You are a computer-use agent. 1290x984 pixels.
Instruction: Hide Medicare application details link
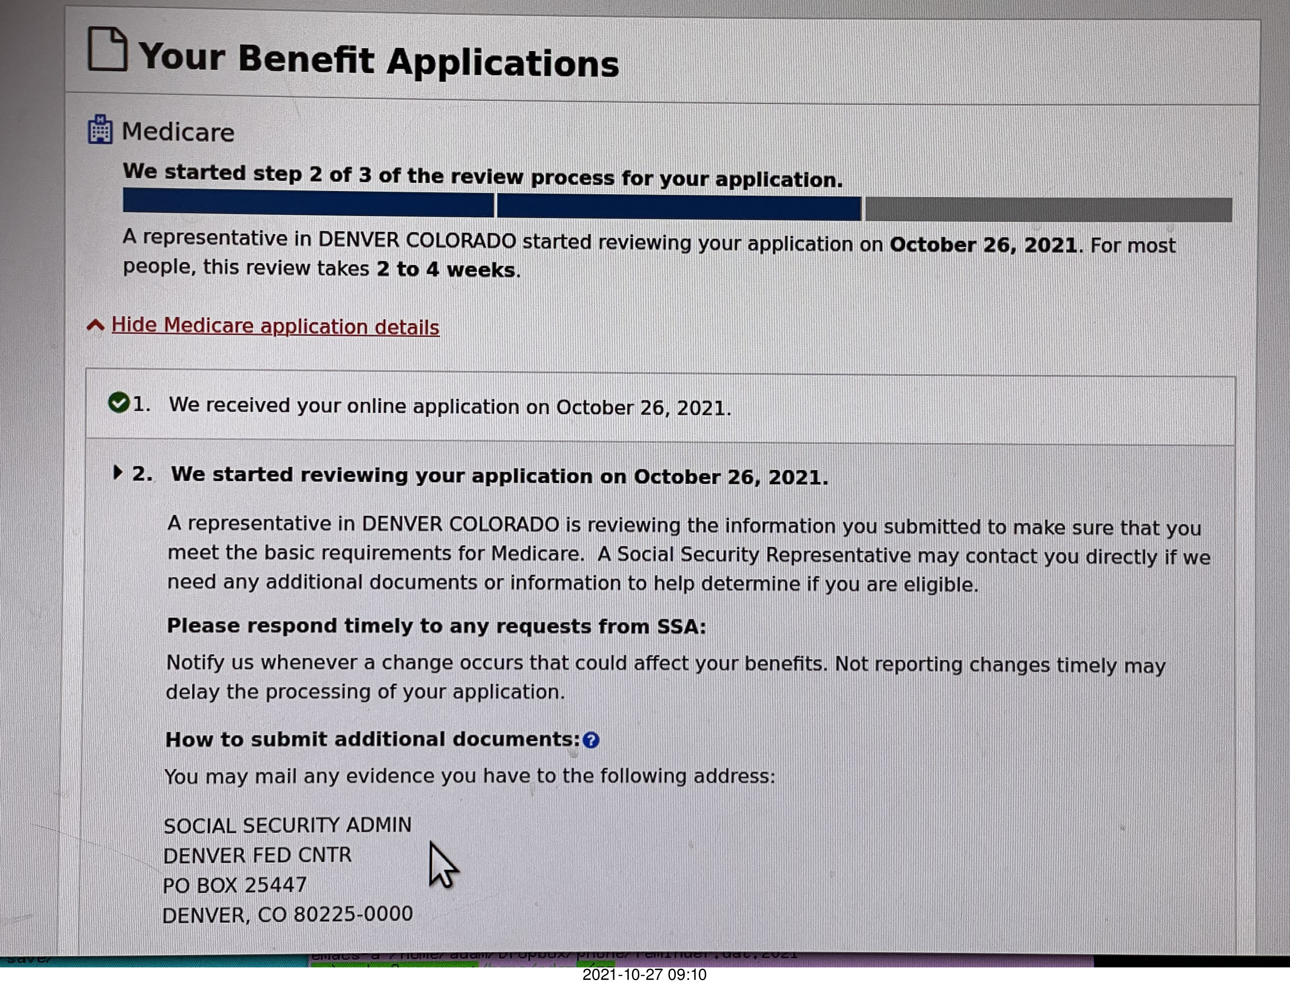tap(275, 326)
